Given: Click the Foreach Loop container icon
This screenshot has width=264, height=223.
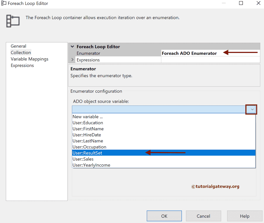Looking at the screenshot, I should [13, 21].
